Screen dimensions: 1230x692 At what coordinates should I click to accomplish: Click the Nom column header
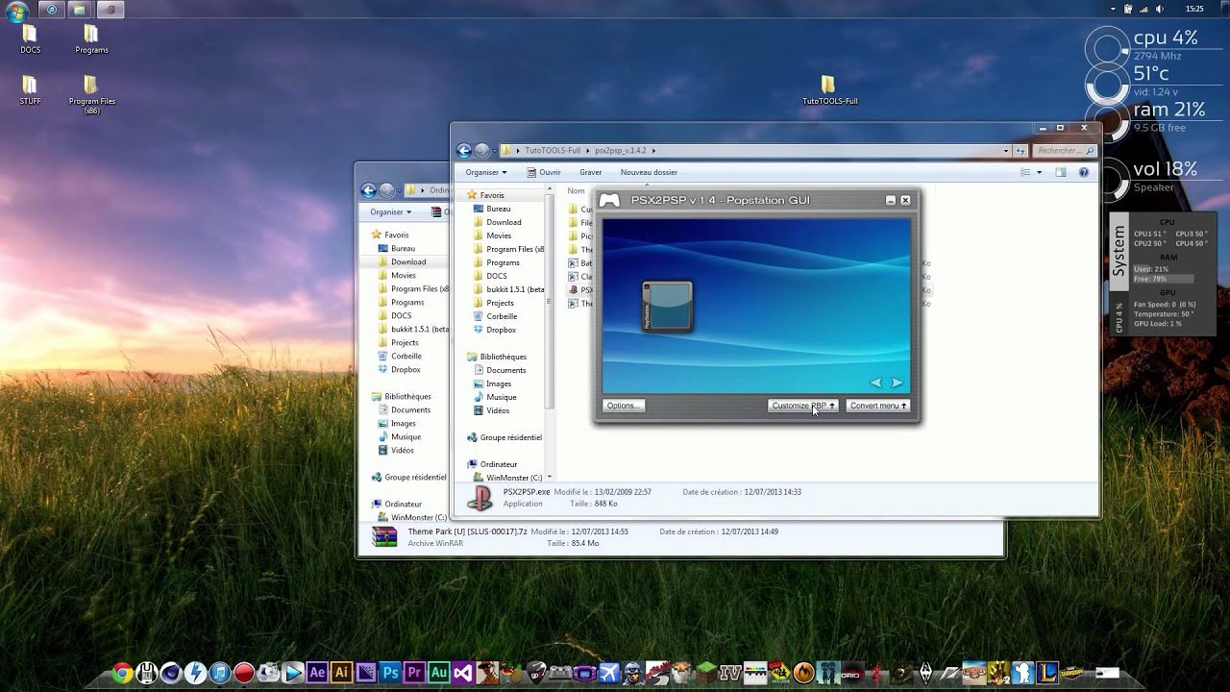click(576, 191)
